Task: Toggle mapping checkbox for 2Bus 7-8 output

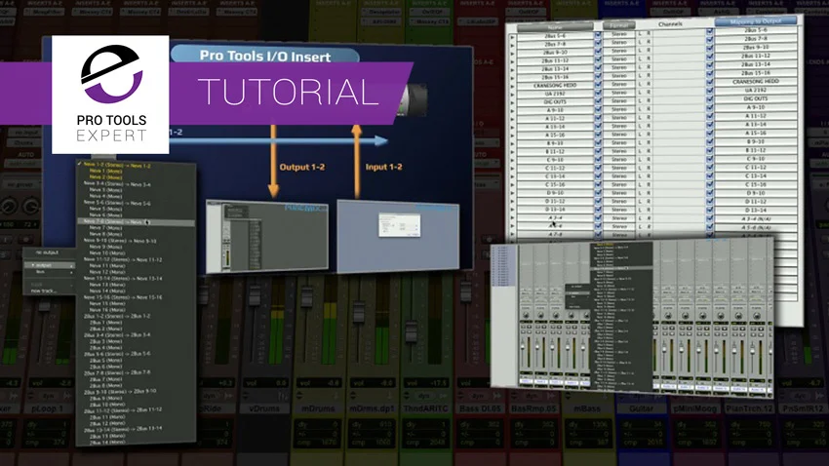Action: pos(709,40)
